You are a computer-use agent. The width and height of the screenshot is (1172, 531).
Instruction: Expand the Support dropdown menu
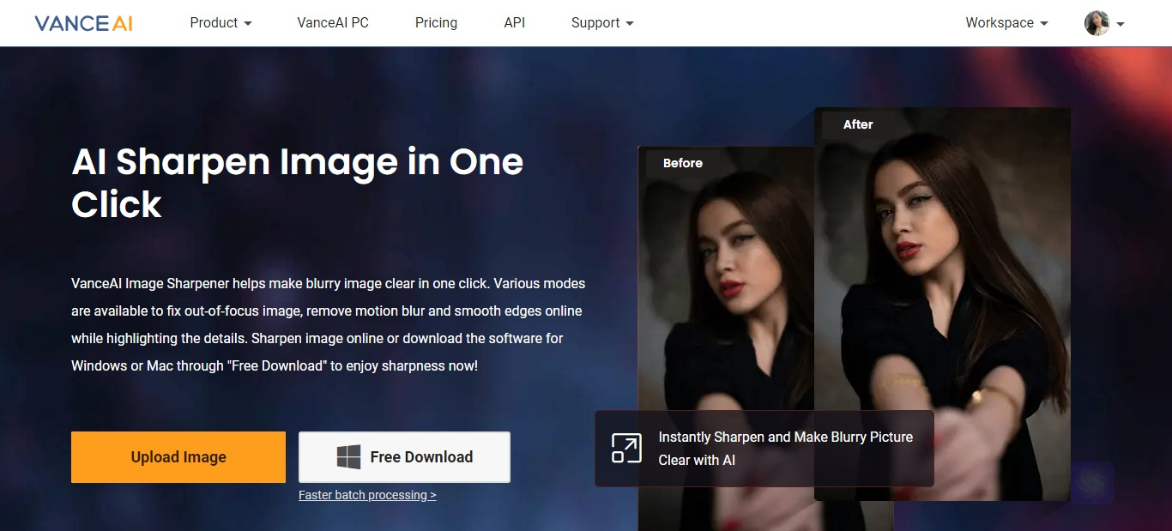coord(602,23)
